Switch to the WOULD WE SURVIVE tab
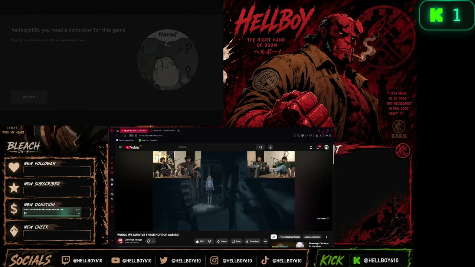 pyautogui.click(x=134, y=131)
